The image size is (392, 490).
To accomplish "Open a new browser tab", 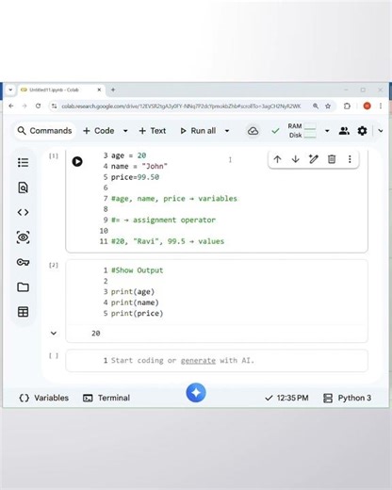I will click(113, 90).
